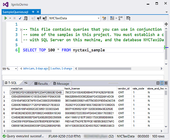Screen dimensions: 170x140
Task: Switch to the T-SQL tab
Action: tap(11, 83)
